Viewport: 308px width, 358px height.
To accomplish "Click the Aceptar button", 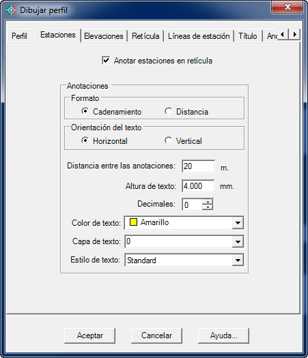I will [90, 335].
